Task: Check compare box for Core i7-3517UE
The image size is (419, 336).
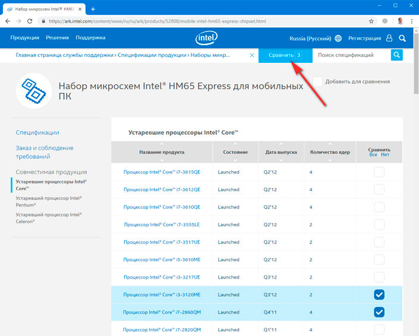Action: [379, 242]
